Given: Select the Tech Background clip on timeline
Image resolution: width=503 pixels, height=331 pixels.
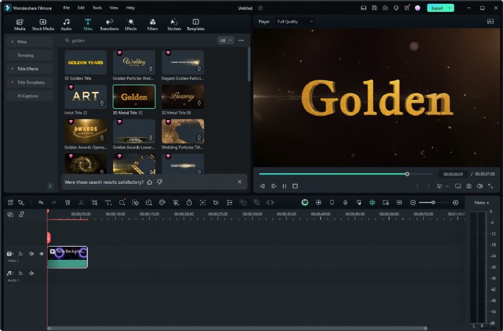Looking at the screenshot, I should click(x=67, y=257).
